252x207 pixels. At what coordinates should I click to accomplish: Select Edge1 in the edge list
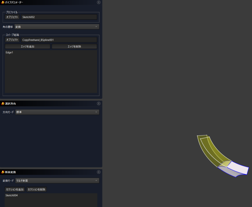coord(9,52)
